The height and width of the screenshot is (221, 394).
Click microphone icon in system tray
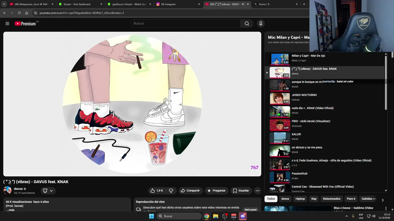coord(353,216)
